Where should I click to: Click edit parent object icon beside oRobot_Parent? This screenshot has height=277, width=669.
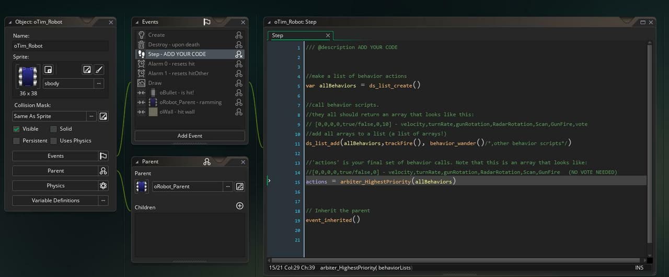[x=240, y=186]
